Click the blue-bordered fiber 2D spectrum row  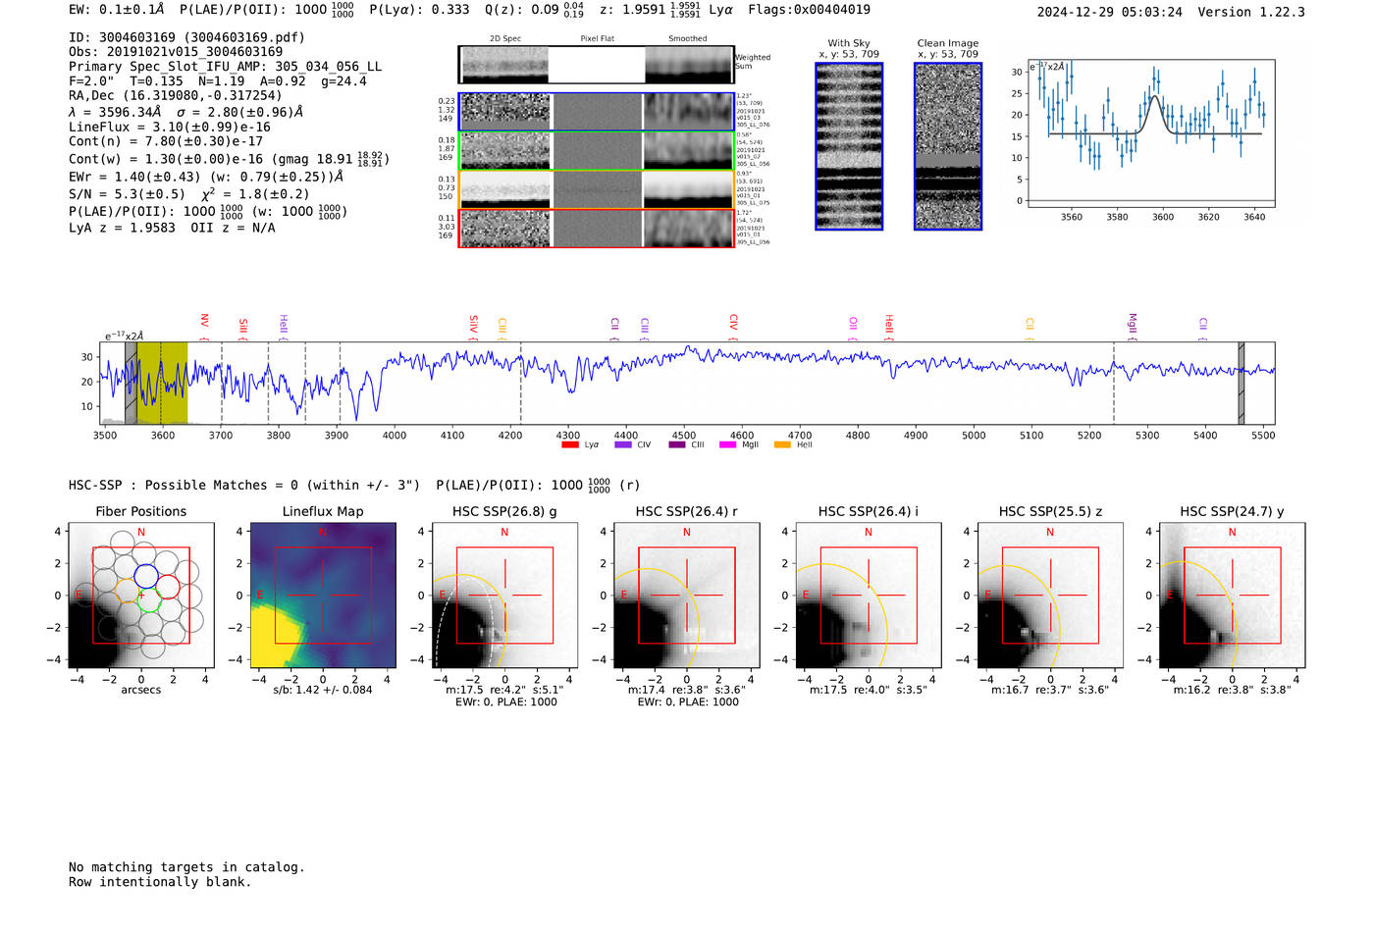[597, 112]
